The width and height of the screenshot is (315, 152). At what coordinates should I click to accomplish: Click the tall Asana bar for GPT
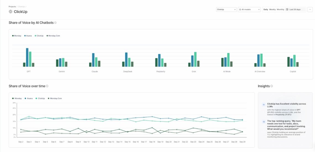pos(27,57)
